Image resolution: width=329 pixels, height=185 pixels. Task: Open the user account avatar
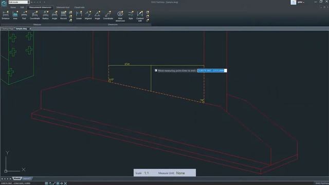294,2
